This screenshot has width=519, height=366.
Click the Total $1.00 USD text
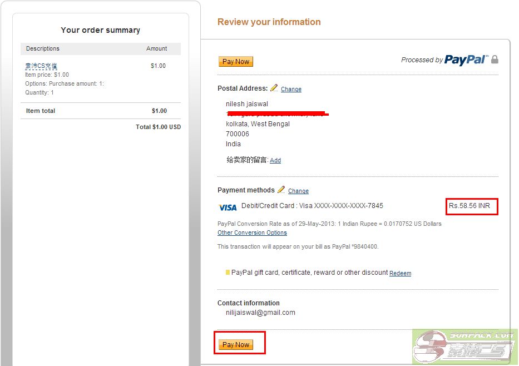coord(158,127)
